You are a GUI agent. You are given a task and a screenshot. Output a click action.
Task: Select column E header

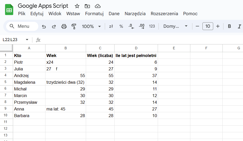coord(174,48)
